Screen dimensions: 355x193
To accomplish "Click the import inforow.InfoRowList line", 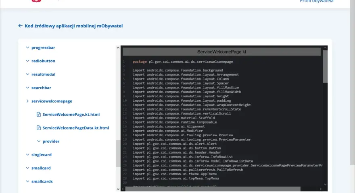I will pyautogui.click(x=183, y=157).
